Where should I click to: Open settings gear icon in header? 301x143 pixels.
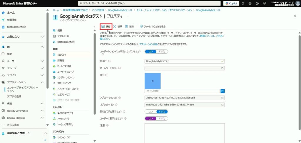point(250,4)
